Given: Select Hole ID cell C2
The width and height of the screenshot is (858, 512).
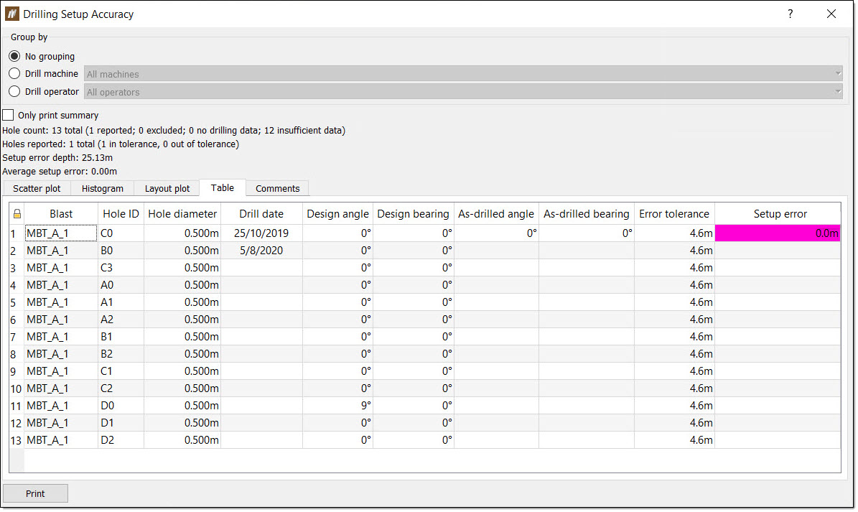Looking at the screenshot, I should (x=121, y=388).
